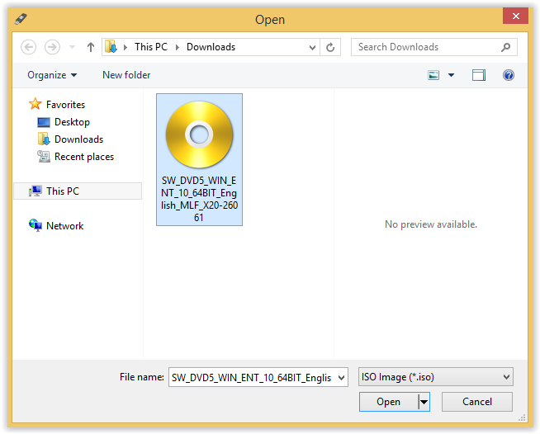Click the Desktop monitor icon
The width and height of the screenshot is (540, 434).
pyautogui.click(x=44, y=122)
